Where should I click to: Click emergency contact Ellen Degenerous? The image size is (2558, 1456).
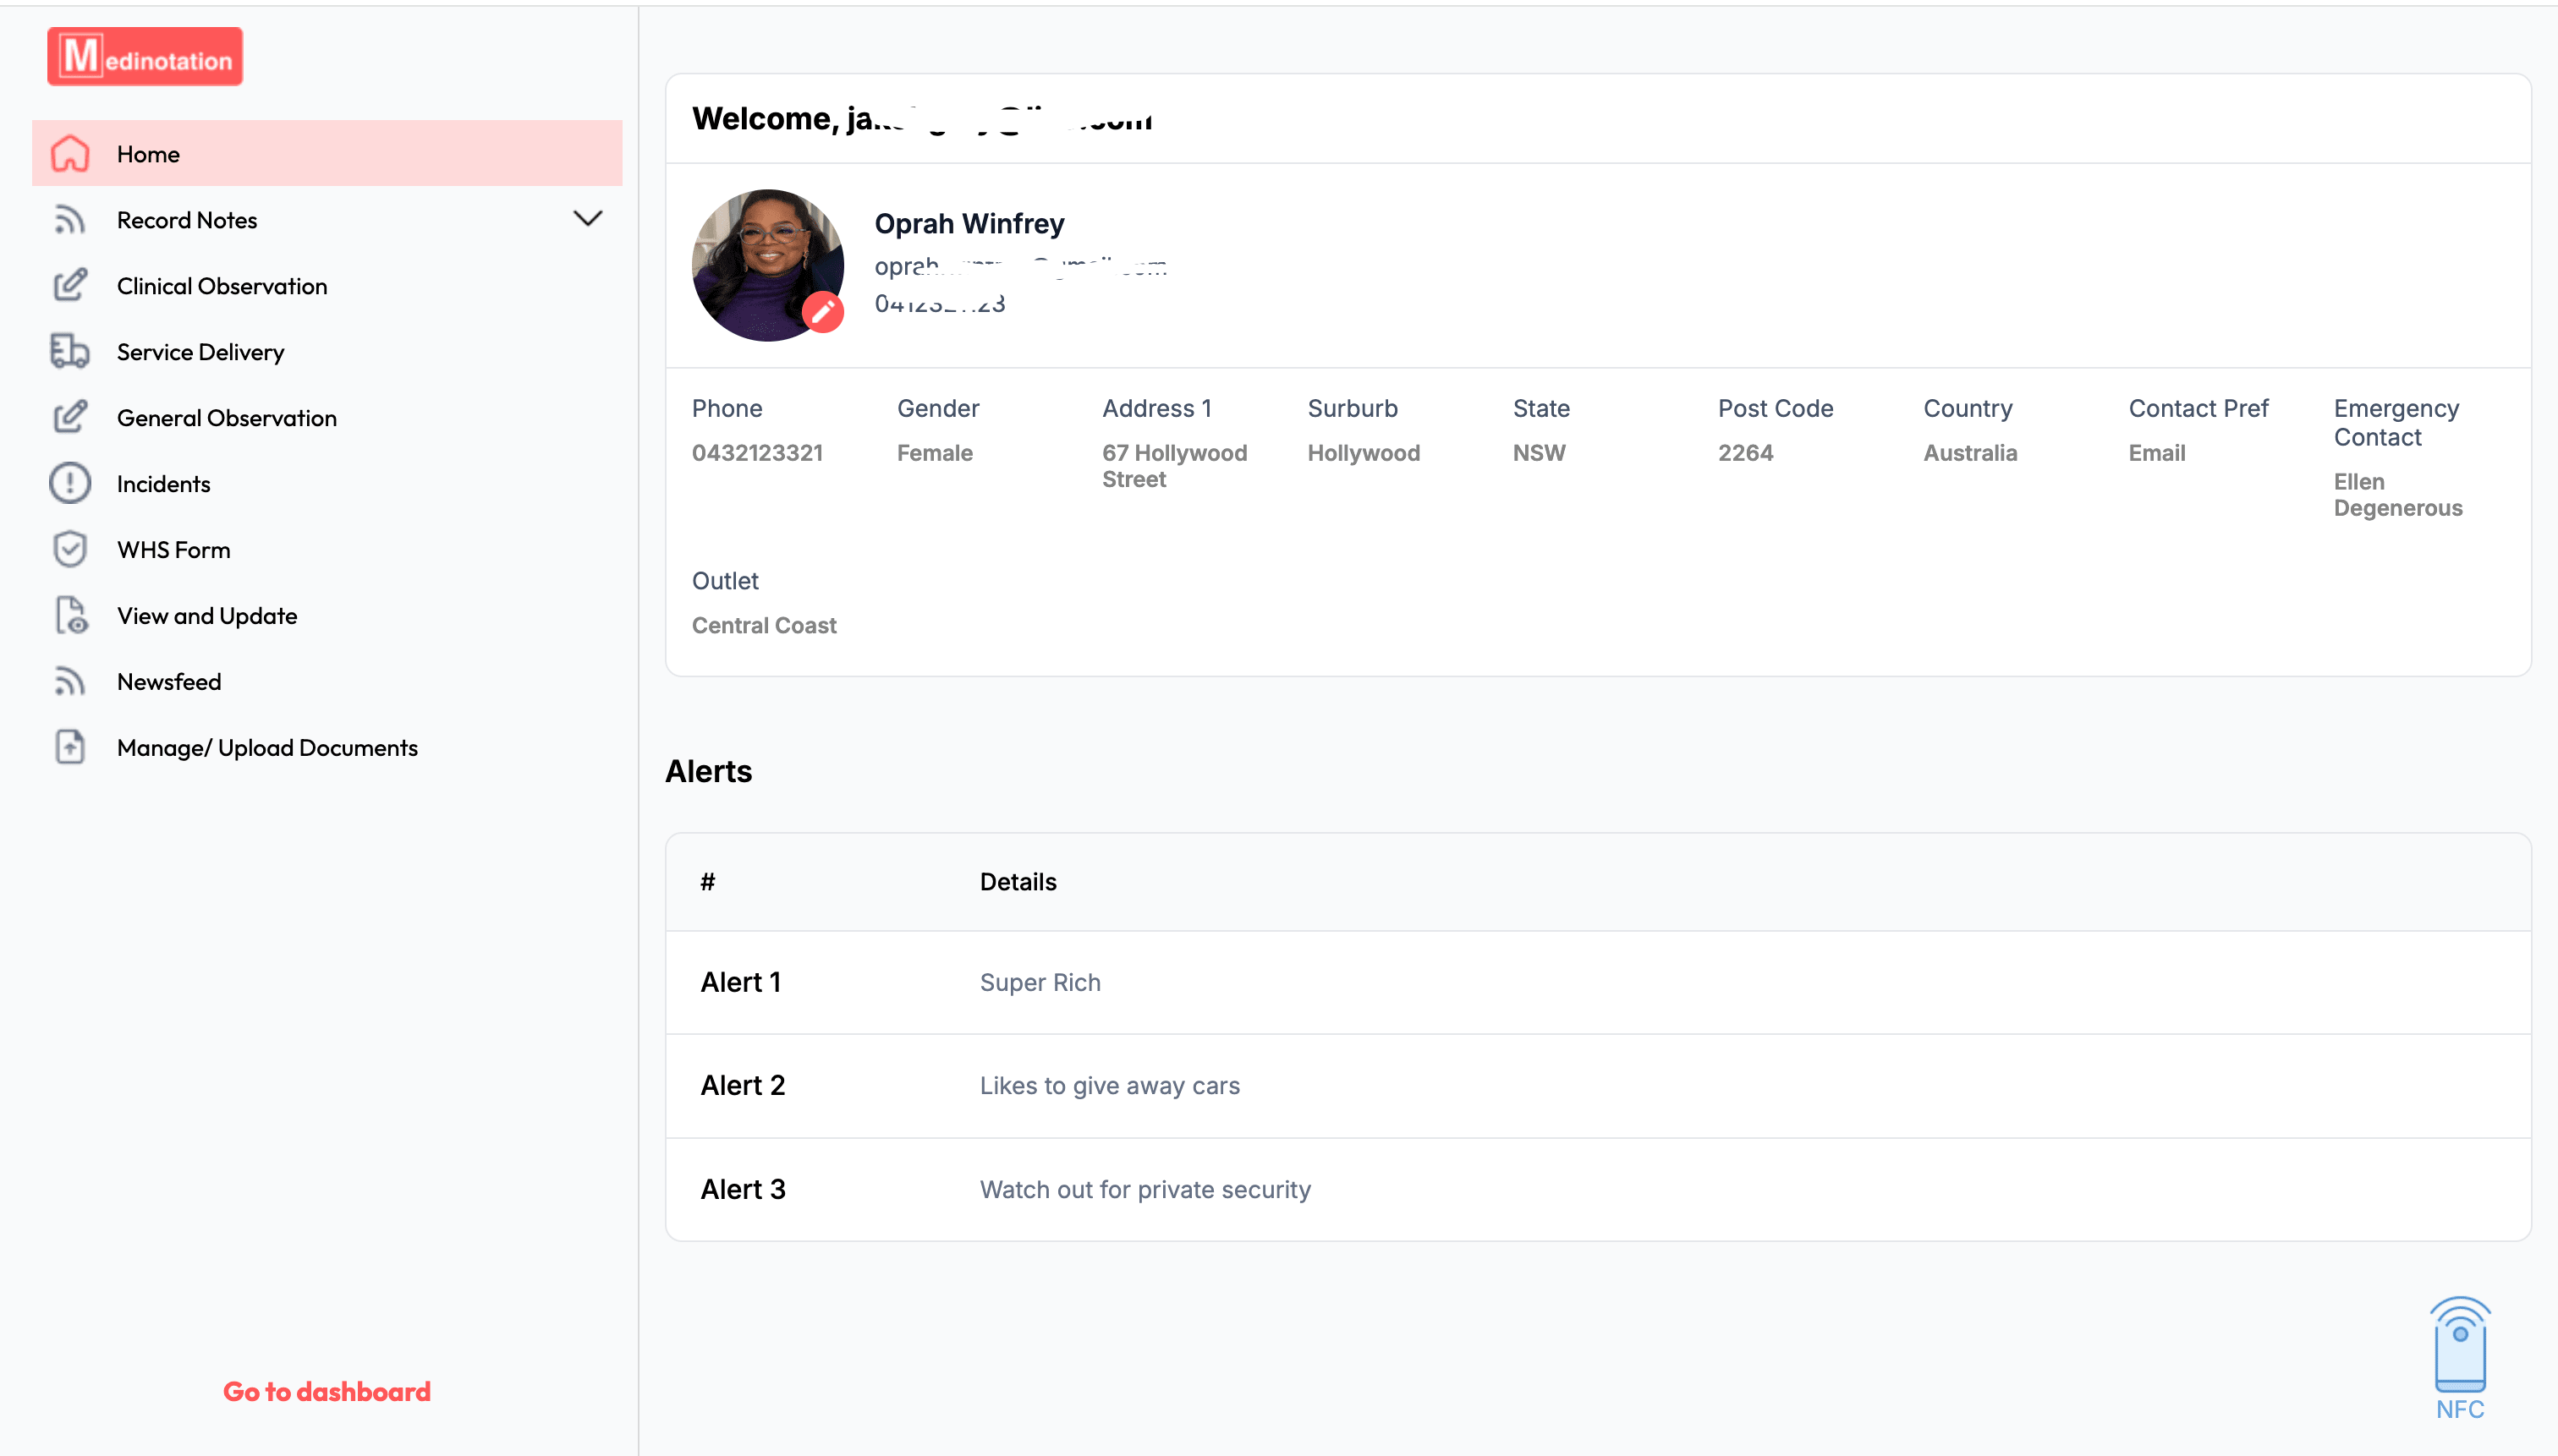pyautogui.click(x=2398, y=495)
